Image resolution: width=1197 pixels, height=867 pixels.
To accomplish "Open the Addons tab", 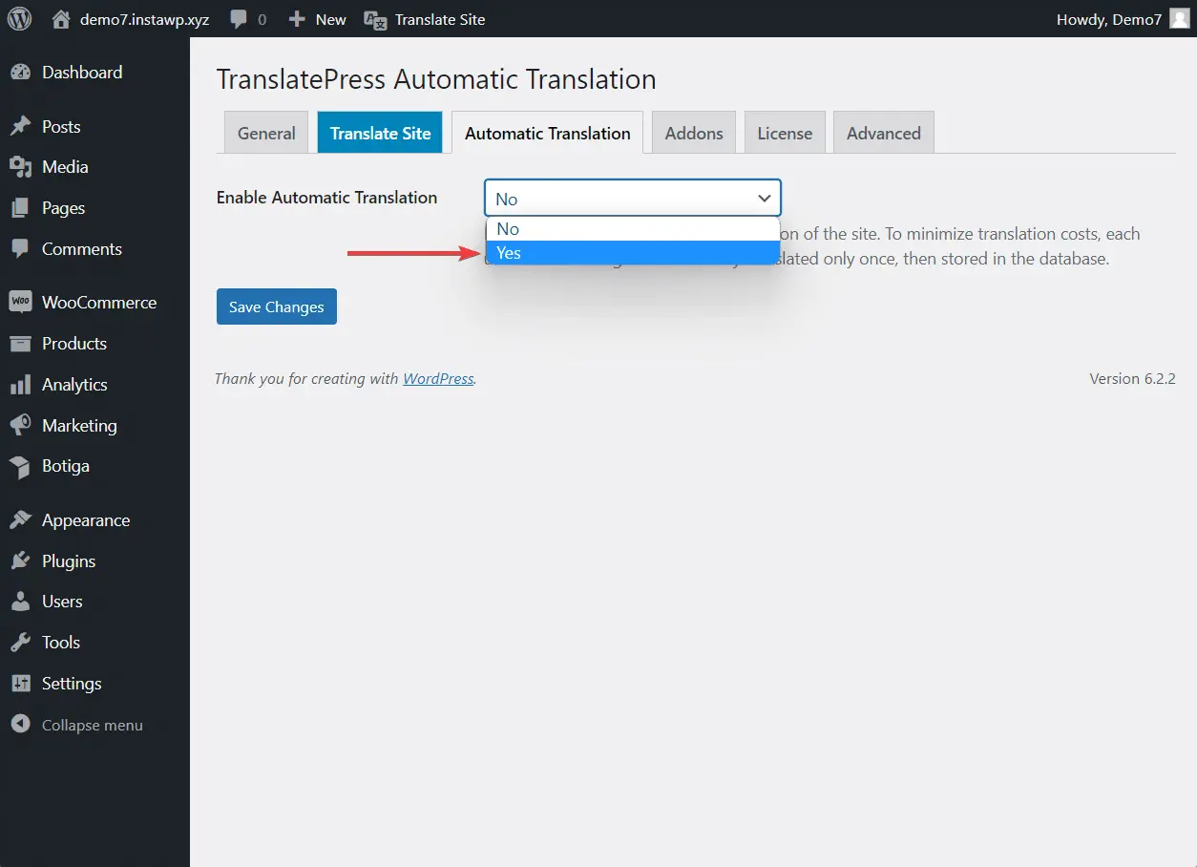I will click(694, 133).
